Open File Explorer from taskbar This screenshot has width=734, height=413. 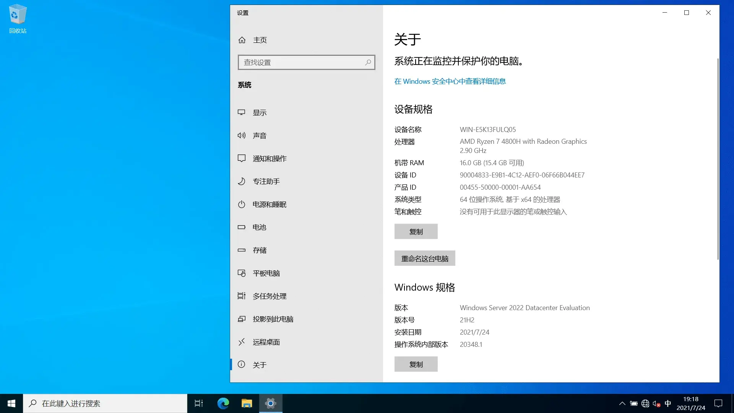click(247, 403)
